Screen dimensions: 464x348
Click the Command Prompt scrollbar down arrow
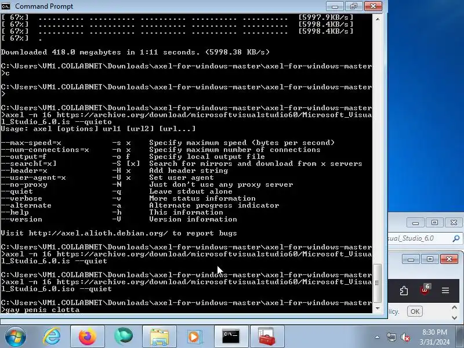coord(378,309)
